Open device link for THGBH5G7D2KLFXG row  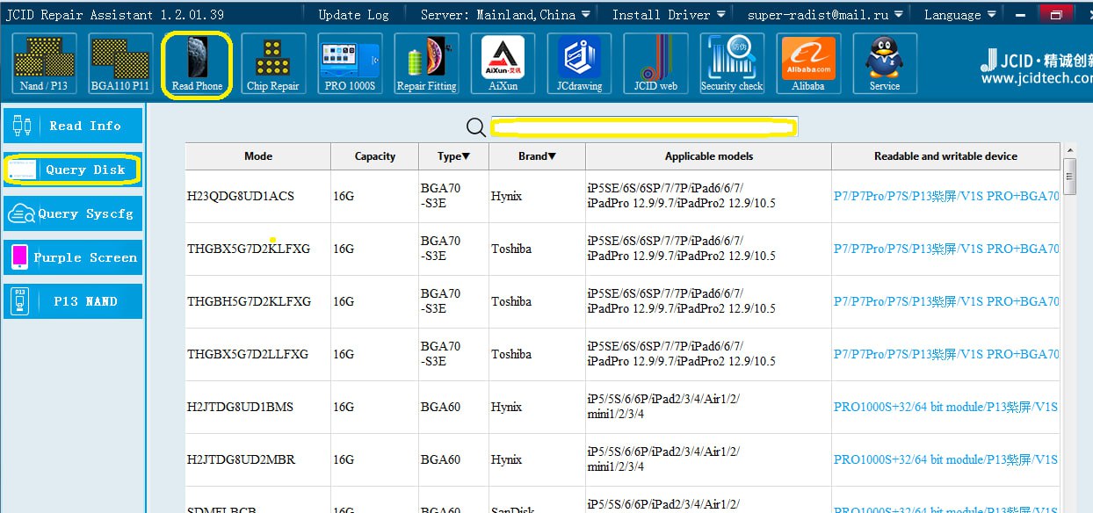(x=946, y=301)
